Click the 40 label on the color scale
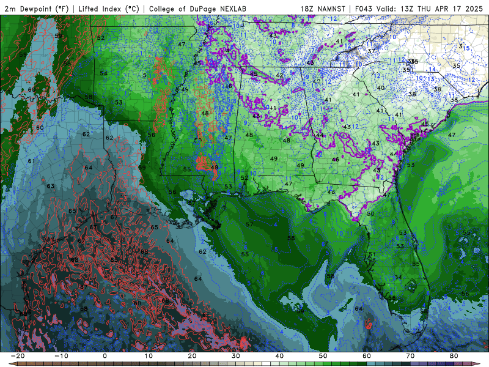The width and height of the screenshot is (489, 367). [x=279, y=356]
